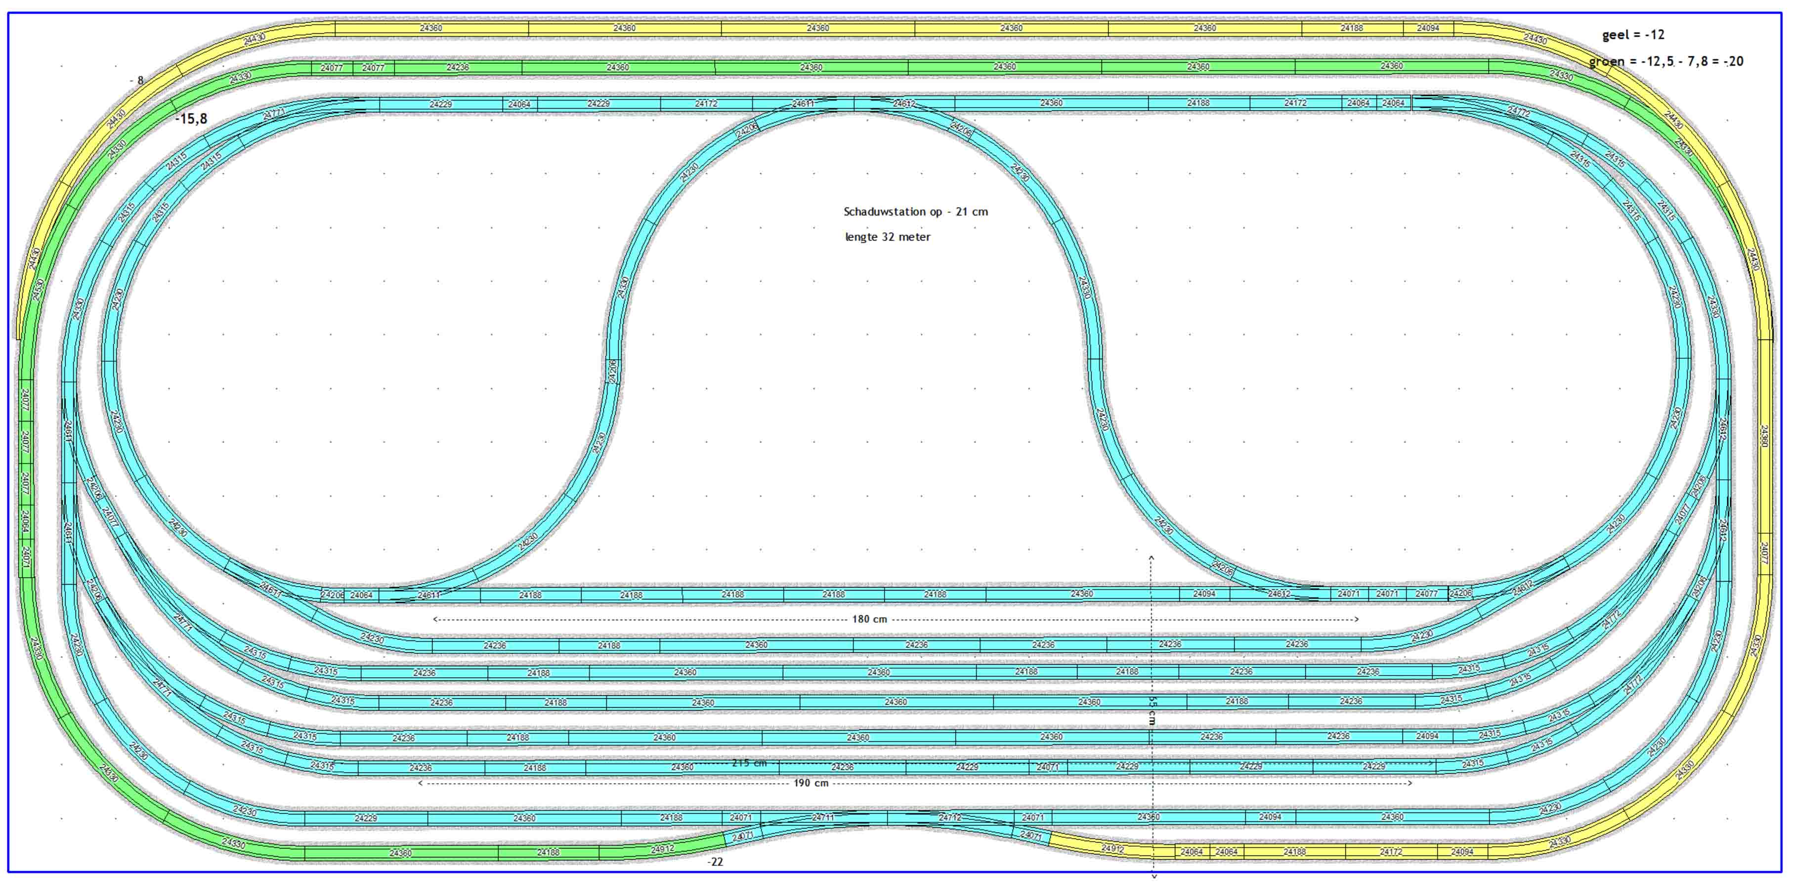Image resolution: width=1794 pixels, height=887 pixels.
Task: Select the 'lengte 32 meter' text
Action: pyautogui.click(x=888, y=237)
